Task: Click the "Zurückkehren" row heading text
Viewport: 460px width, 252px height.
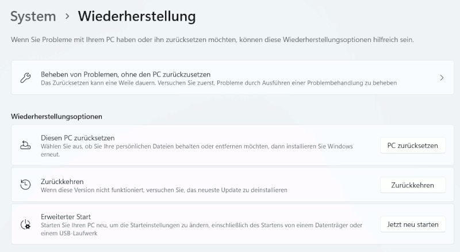Action: coord(62,181)
